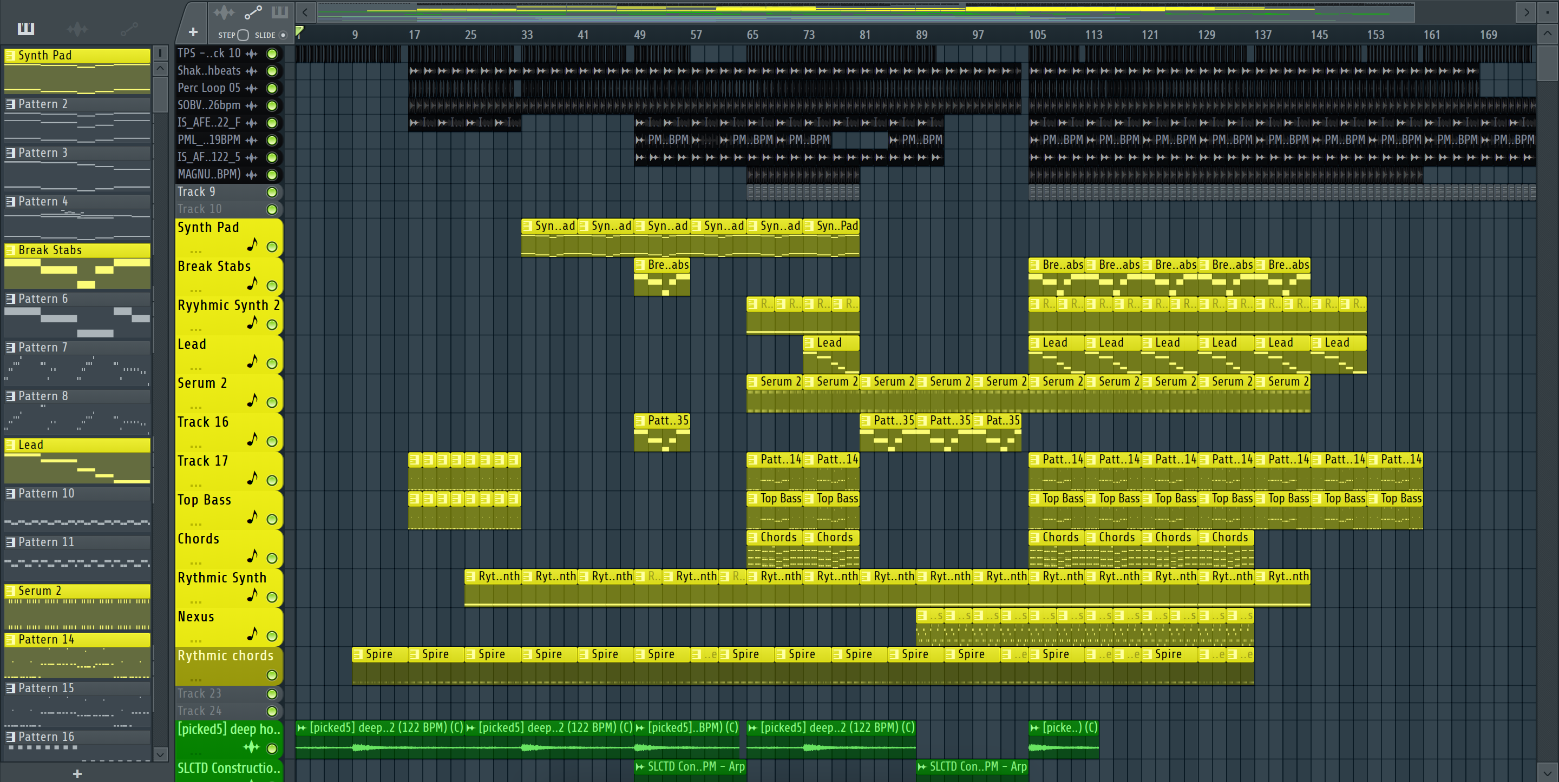Select Pattern 2 in the picker
This screenshot has width=1559, height=782.
[x=77, y=104]
